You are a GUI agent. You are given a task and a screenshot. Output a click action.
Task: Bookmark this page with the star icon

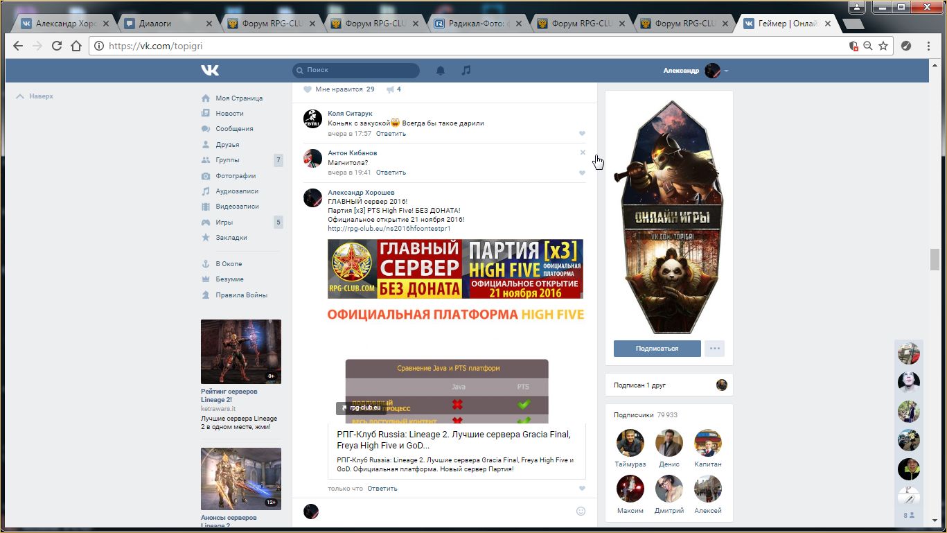pyautogui.click(x=883, y=46)
